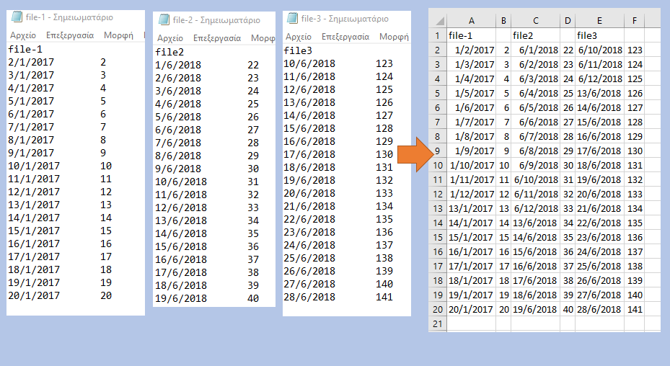Image resolution: width=670 pixels, height=366 pixels.
Task: Click file2 header line in file-2 Notepad
Action: tap(169, 52)
